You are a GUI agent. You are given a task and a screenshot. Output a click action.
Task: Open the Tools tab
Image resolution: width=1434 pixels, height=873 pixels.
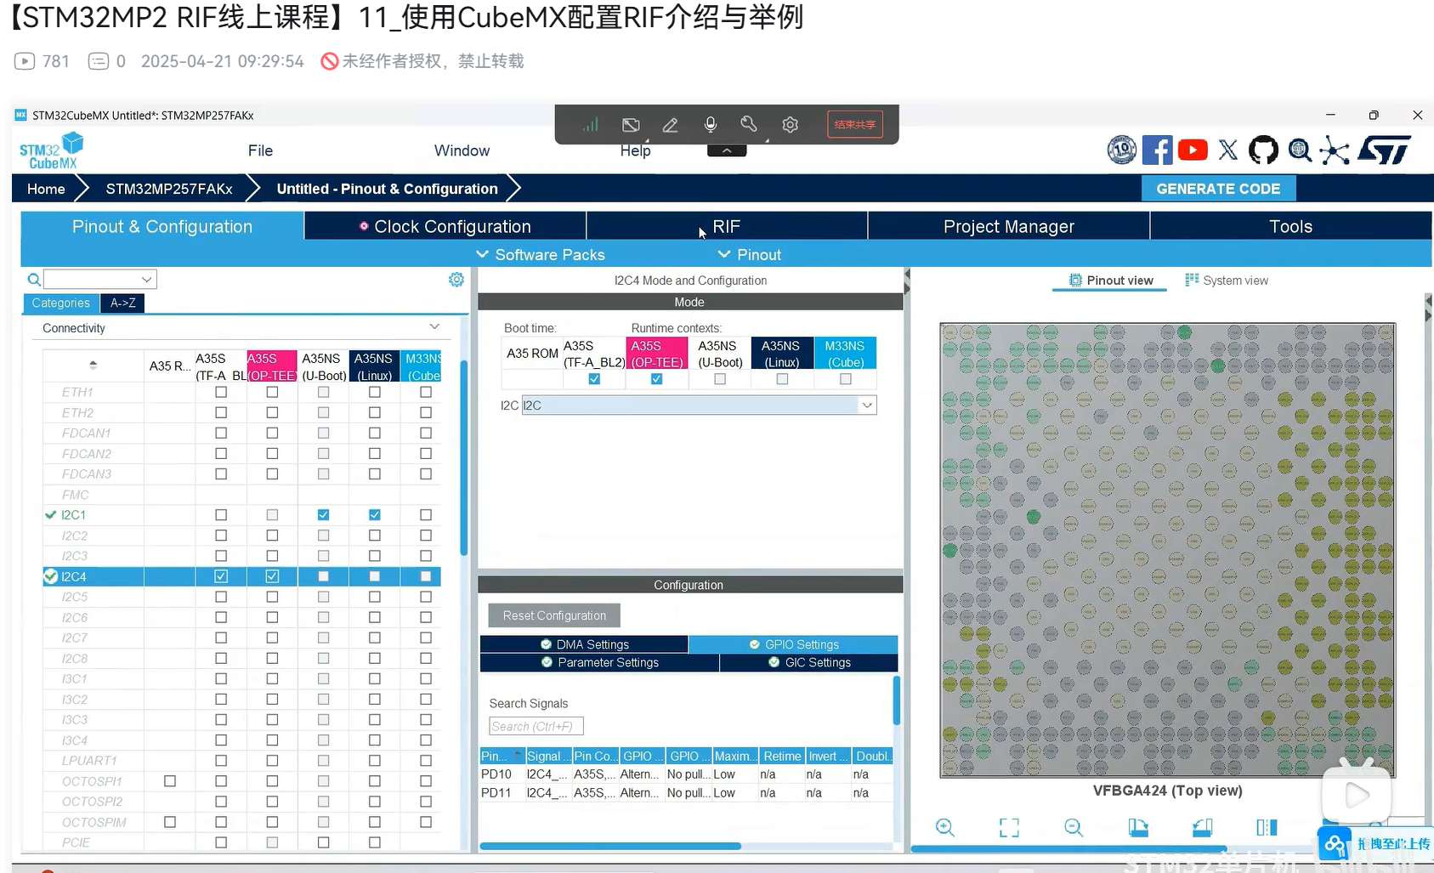1290,226
